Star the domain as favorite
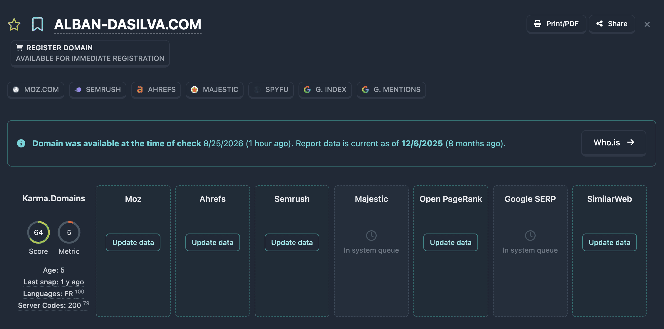Viewport: 664px width, 329px height. [14, 24]
